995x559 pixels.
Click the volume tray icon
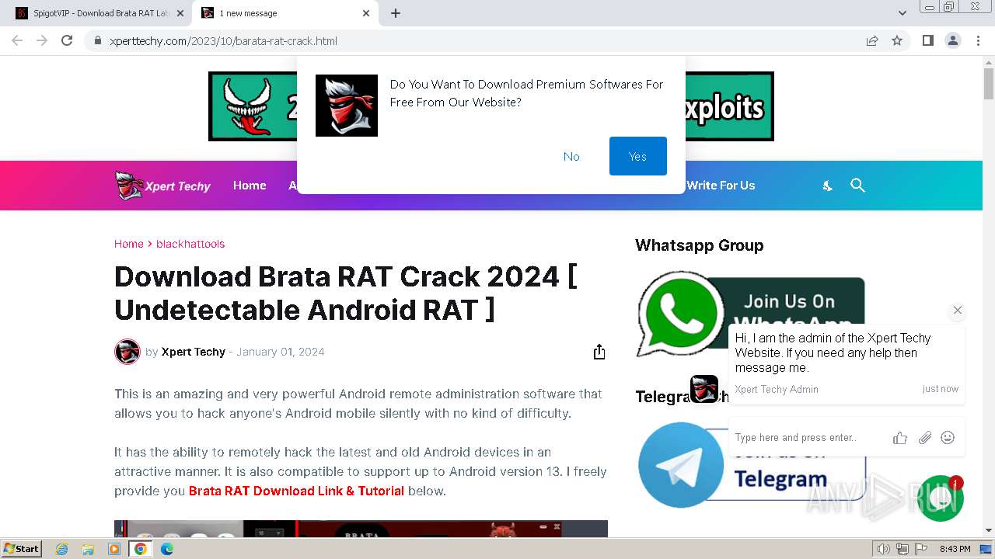tap(884, 549)
